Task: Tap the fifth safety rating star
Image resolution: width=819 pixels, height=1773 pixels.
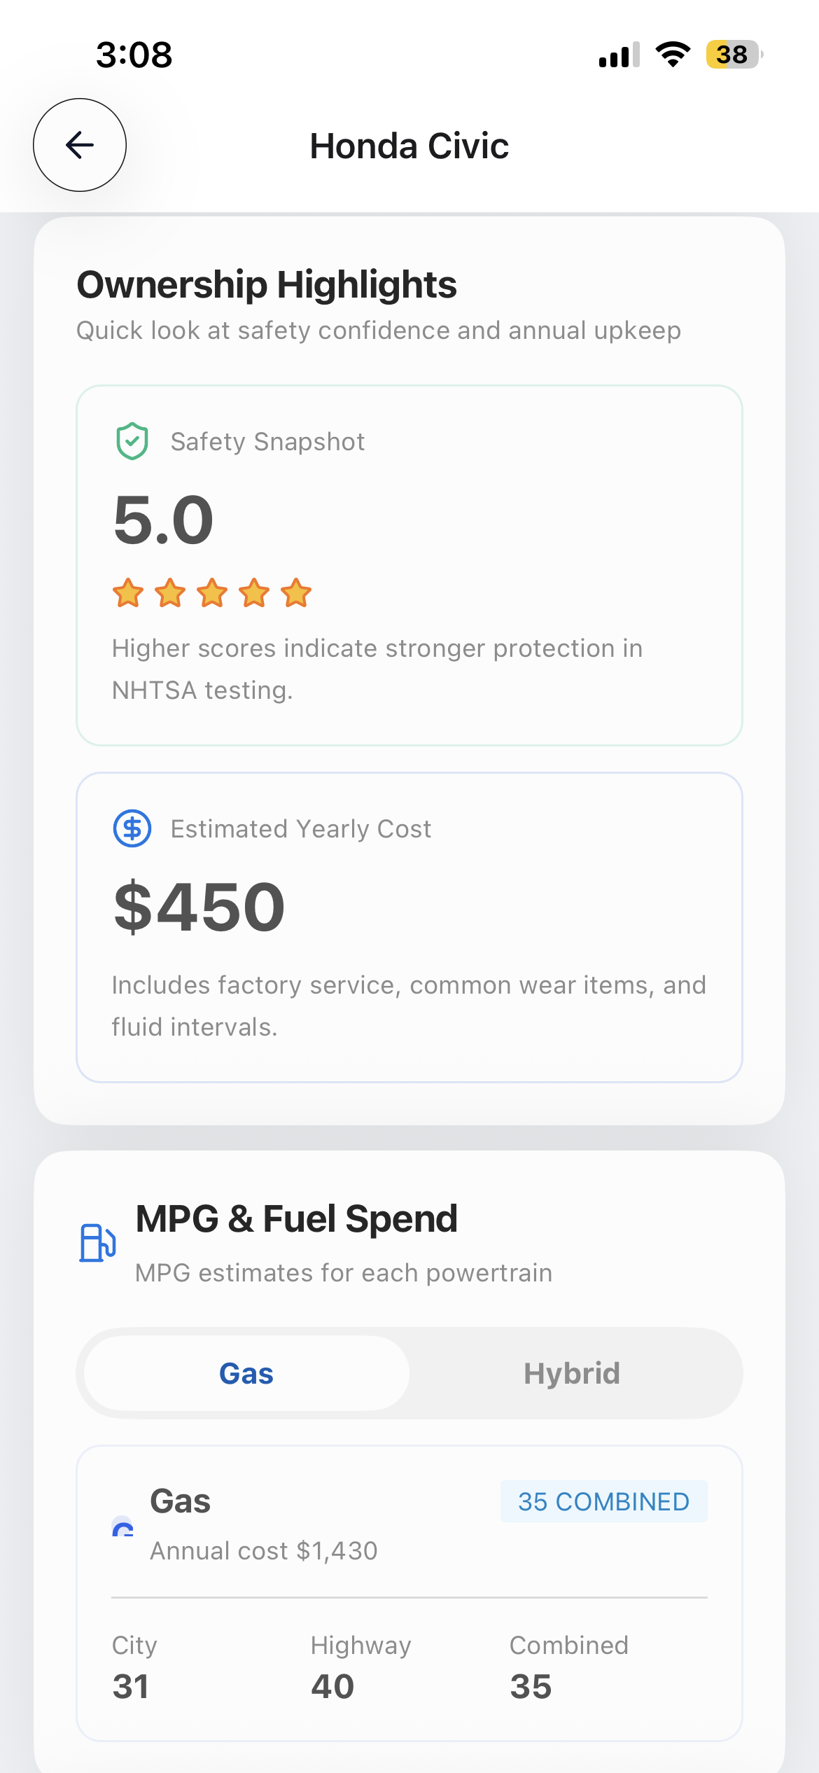Action: point(296,593)
